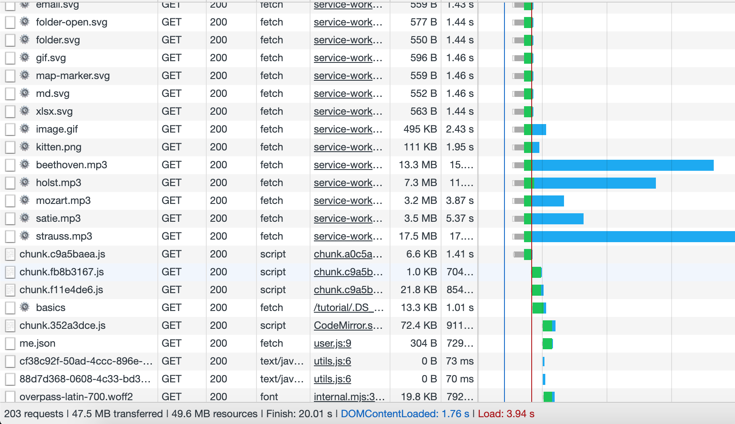735x424 pixels.
Task: Click the document icon of the cf38c92f request
Action: pos(10,361)
